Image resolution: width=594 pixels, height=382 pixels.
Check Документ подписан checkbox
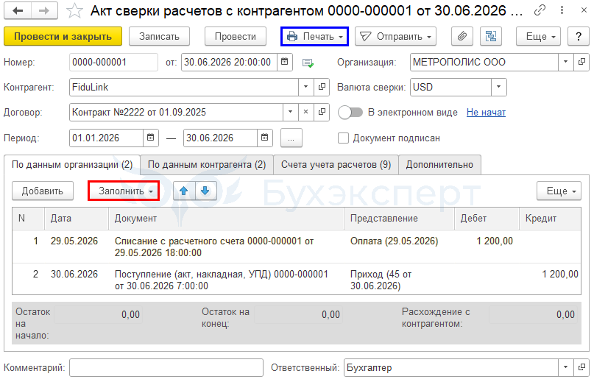tap(343, 138)
